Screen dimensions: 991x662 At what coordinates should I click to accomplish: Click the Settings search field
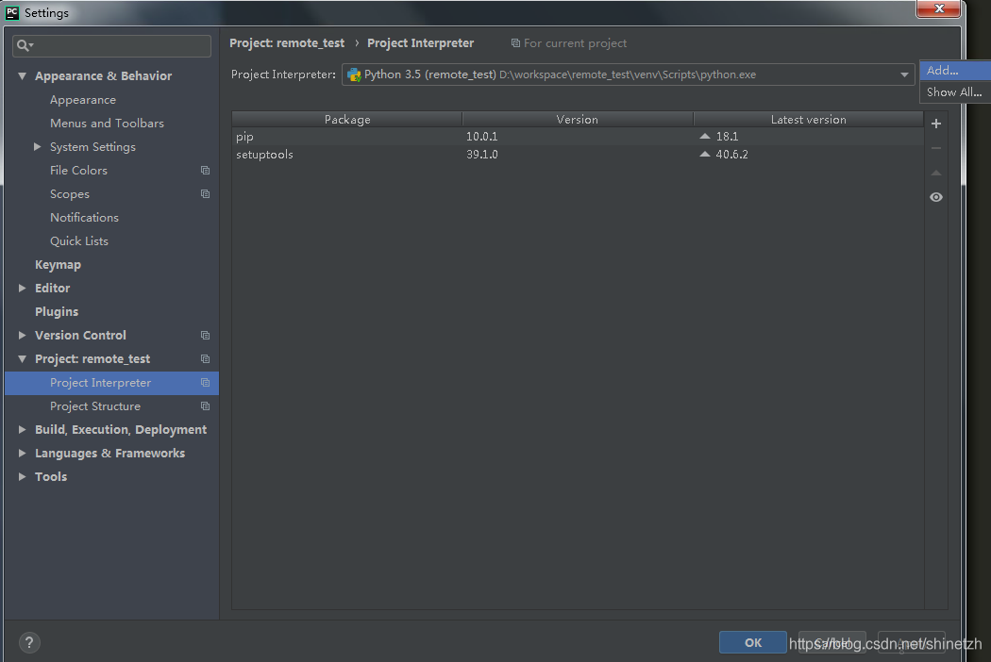click(x=112, y=45)
